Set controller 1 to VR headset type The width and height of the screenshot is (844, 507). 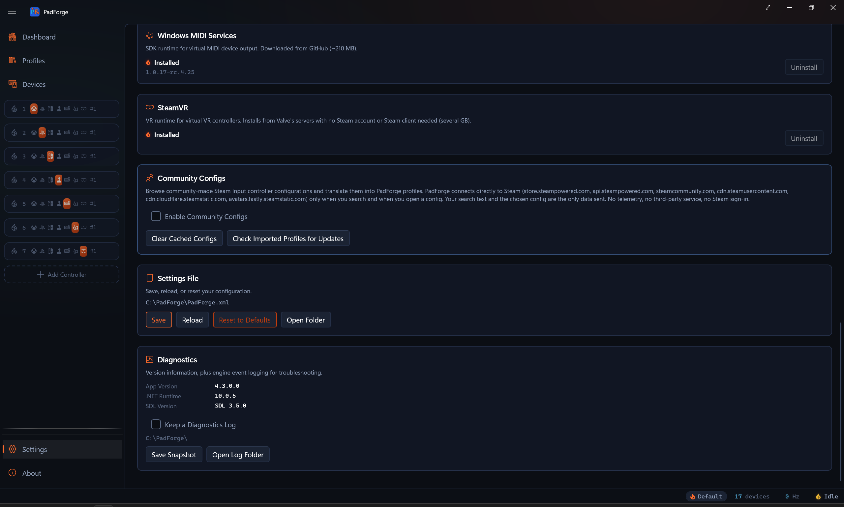pyautogui.click(x=83, y=109)
